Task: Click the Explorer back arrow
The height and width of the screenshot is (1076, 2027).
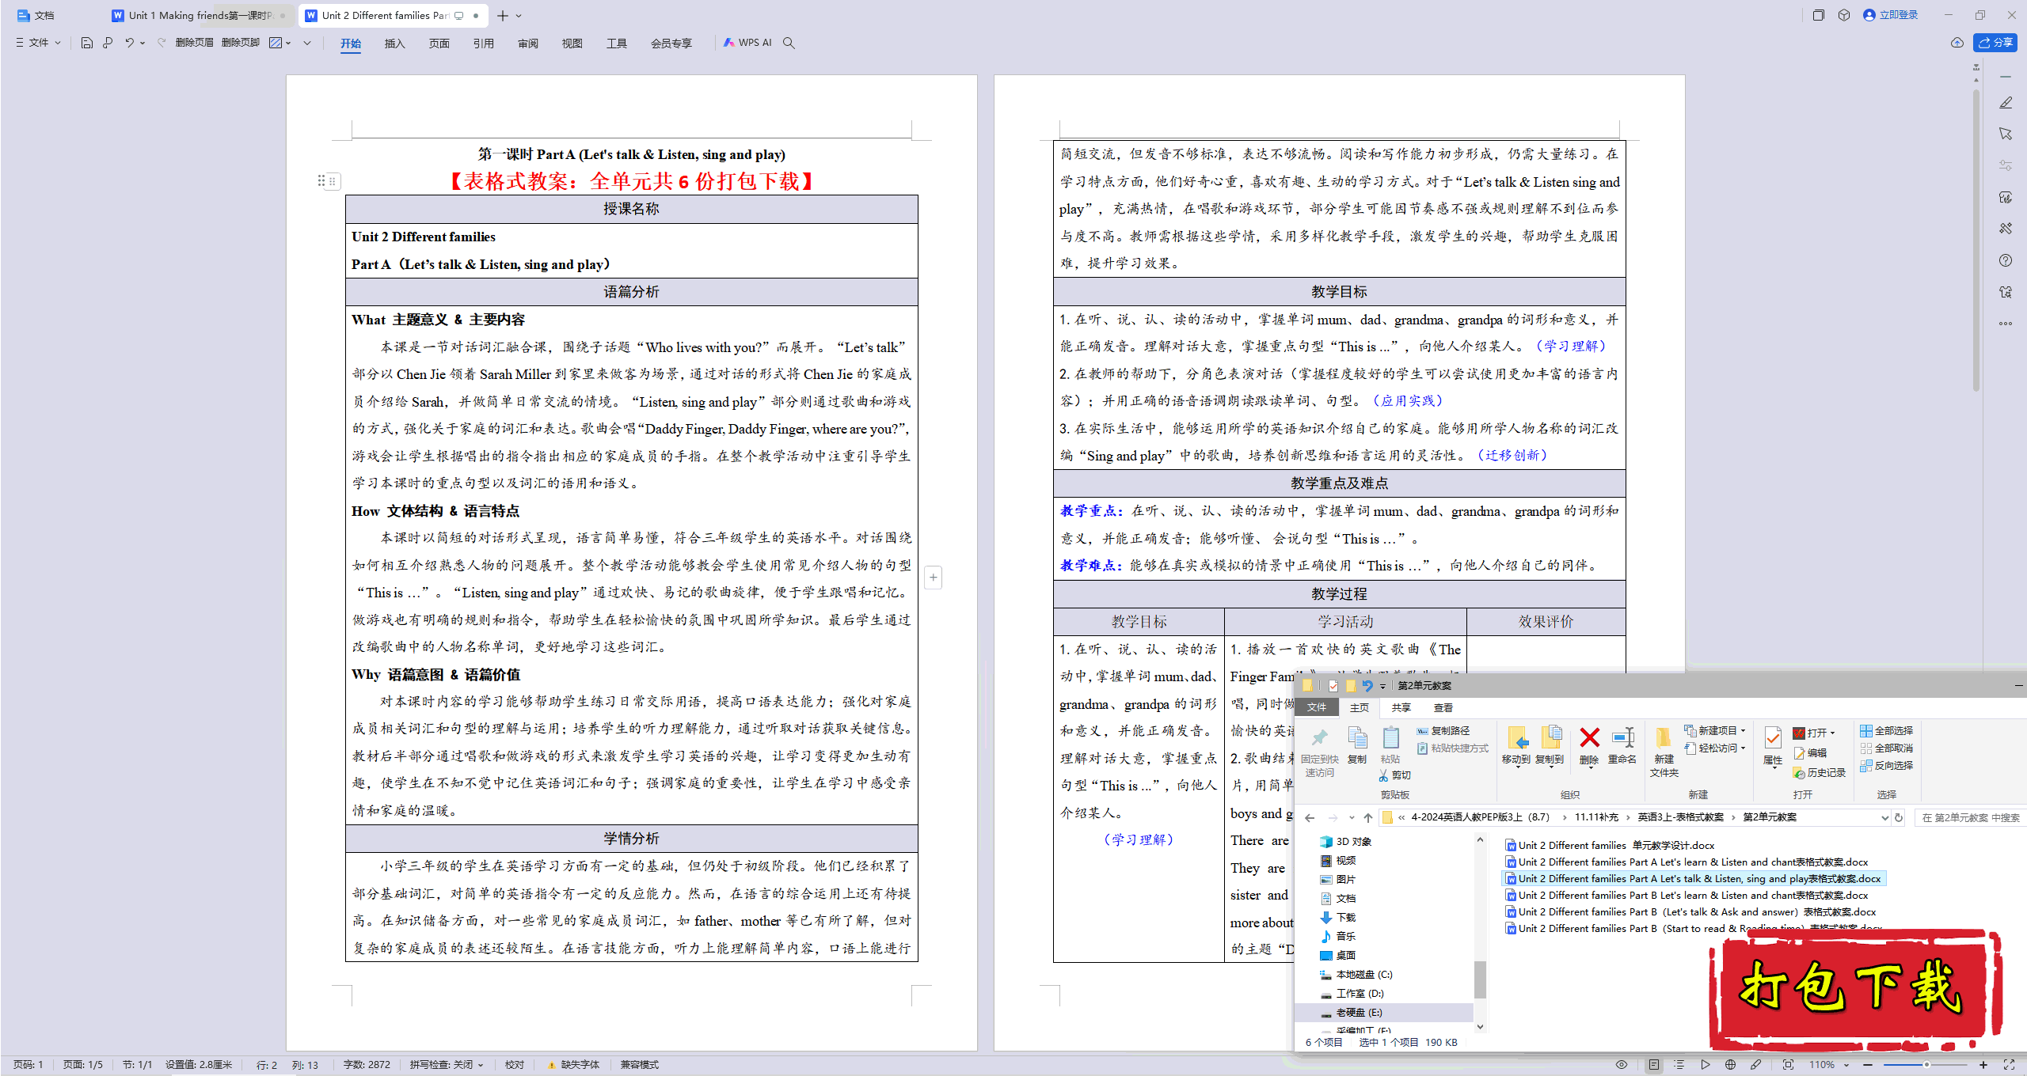Action: [1310, 817]
